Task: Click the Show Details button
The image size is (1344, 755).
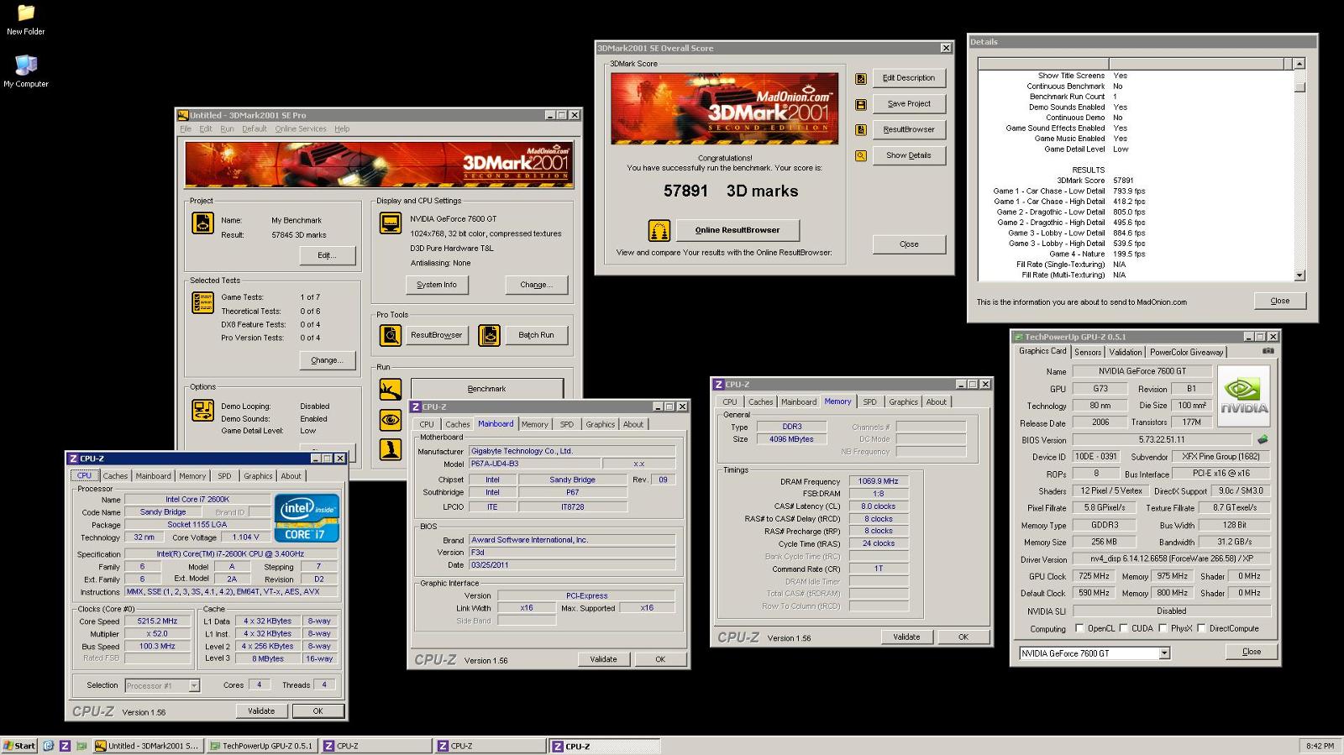Action: tap(909, 155)
